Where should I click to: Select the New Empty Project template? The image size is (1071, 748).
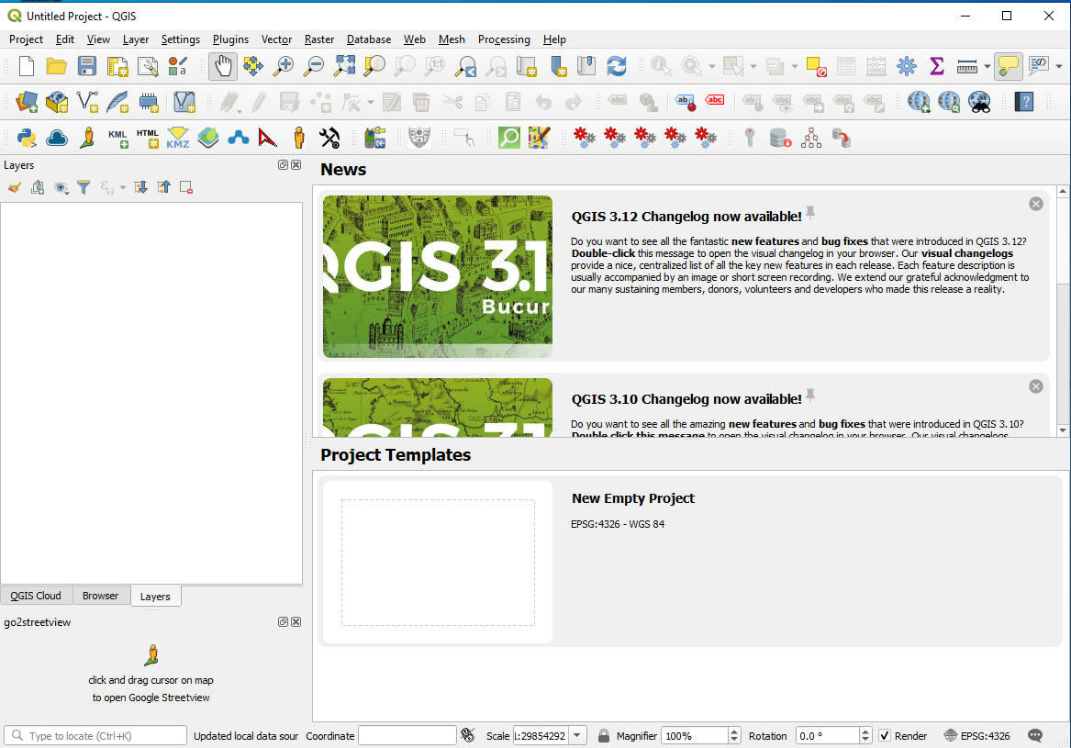[x=689, y=562]
